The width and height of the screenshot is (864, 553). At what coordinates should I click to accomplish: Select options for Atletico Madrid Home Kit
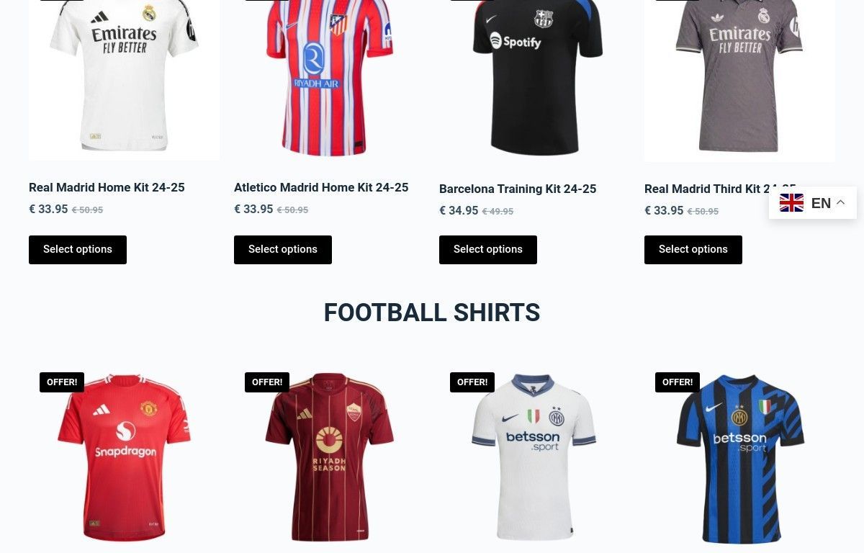tap(283, 250)
